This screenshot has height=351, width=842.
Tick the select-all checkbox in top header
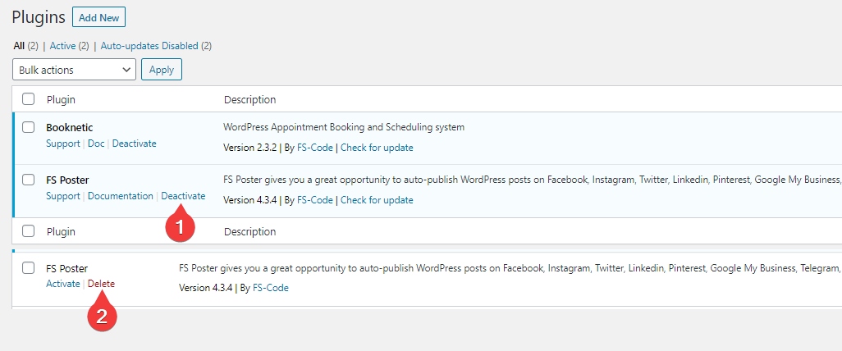click(x=29, y=99)
